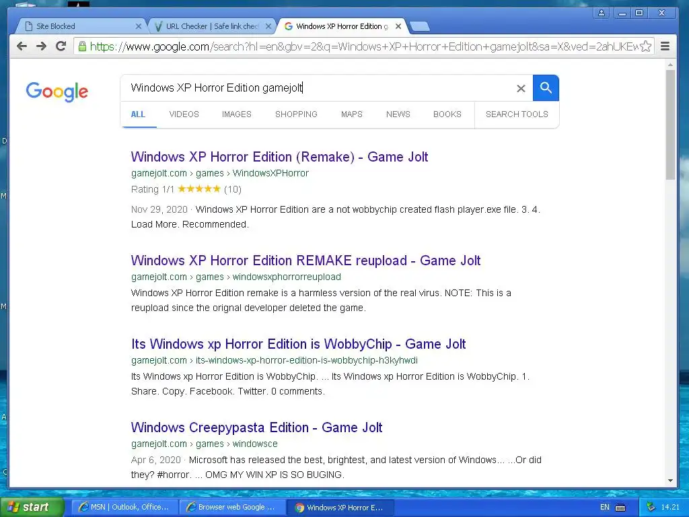Open the NEWS search filter
The height and width of the screenshot is (517, 689).
398,114
